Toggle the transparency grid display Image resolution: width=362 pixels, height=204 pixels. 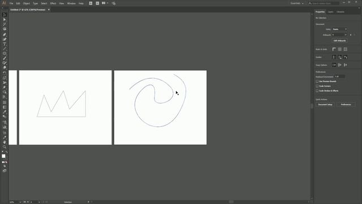coord(346,49)
